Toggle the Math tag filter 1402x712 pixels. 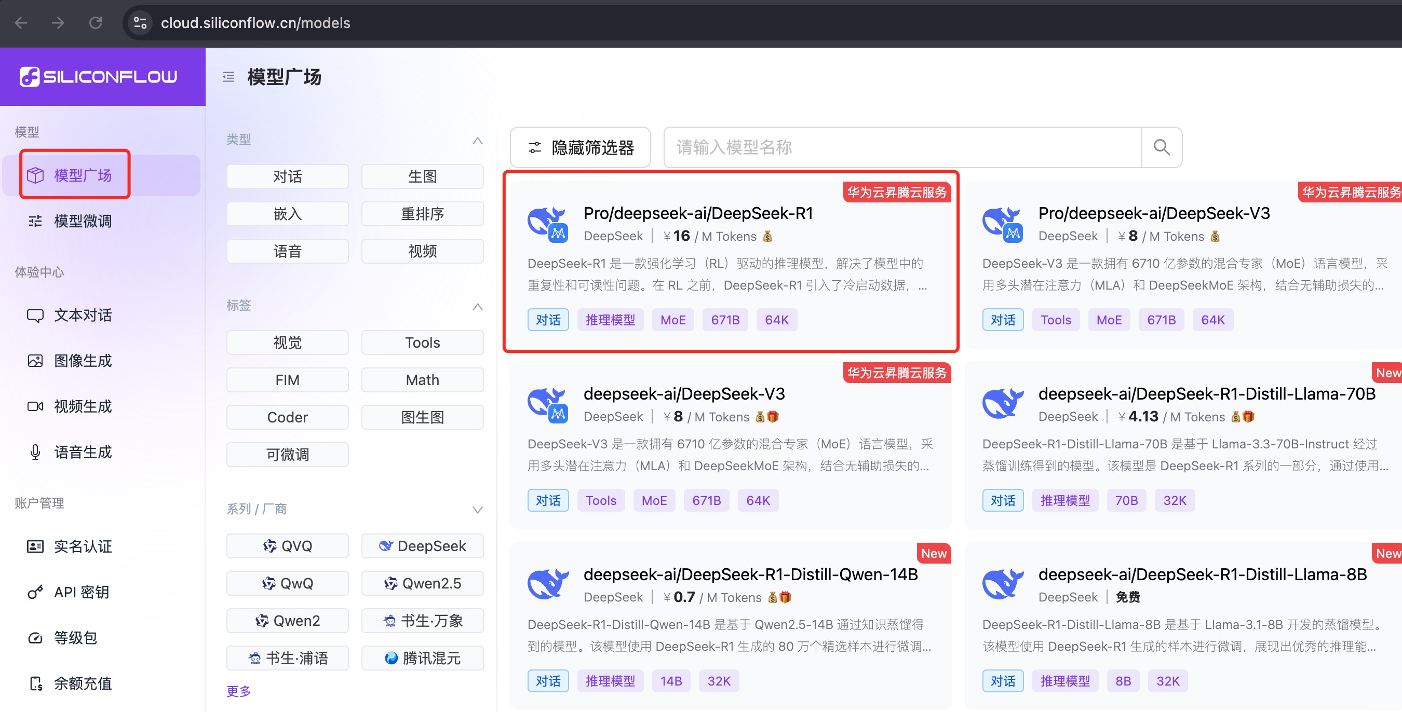pos(422,380)
